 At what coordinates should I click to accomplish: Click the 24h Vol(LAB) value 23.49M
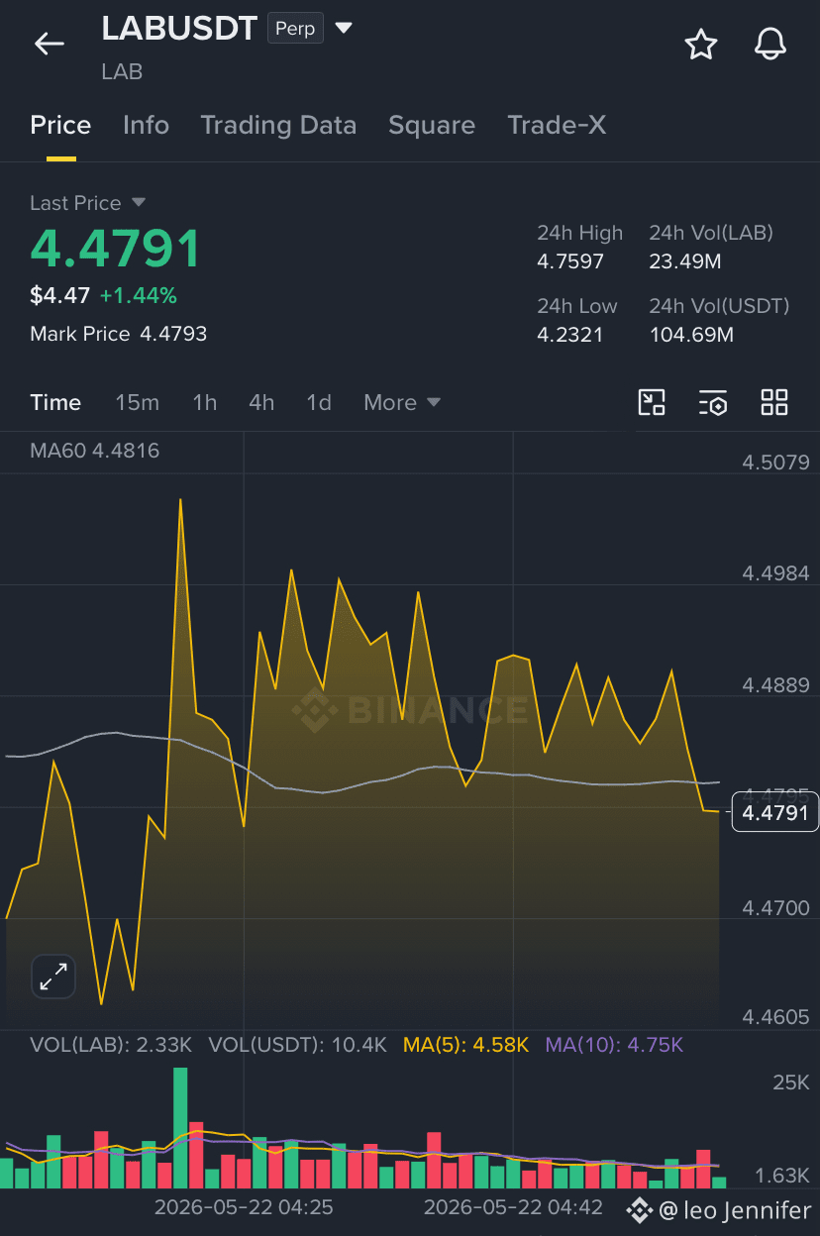pyautogui.click(x=685, y=262)
